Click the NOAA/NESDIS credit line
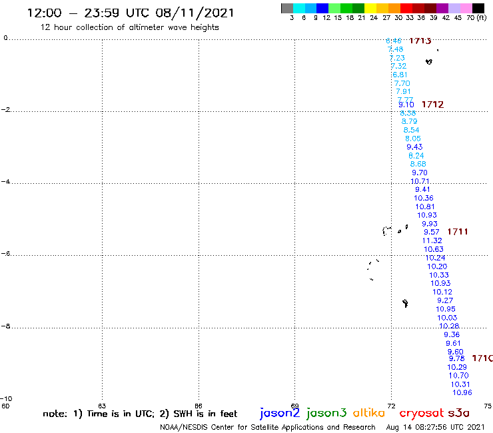 268,427
